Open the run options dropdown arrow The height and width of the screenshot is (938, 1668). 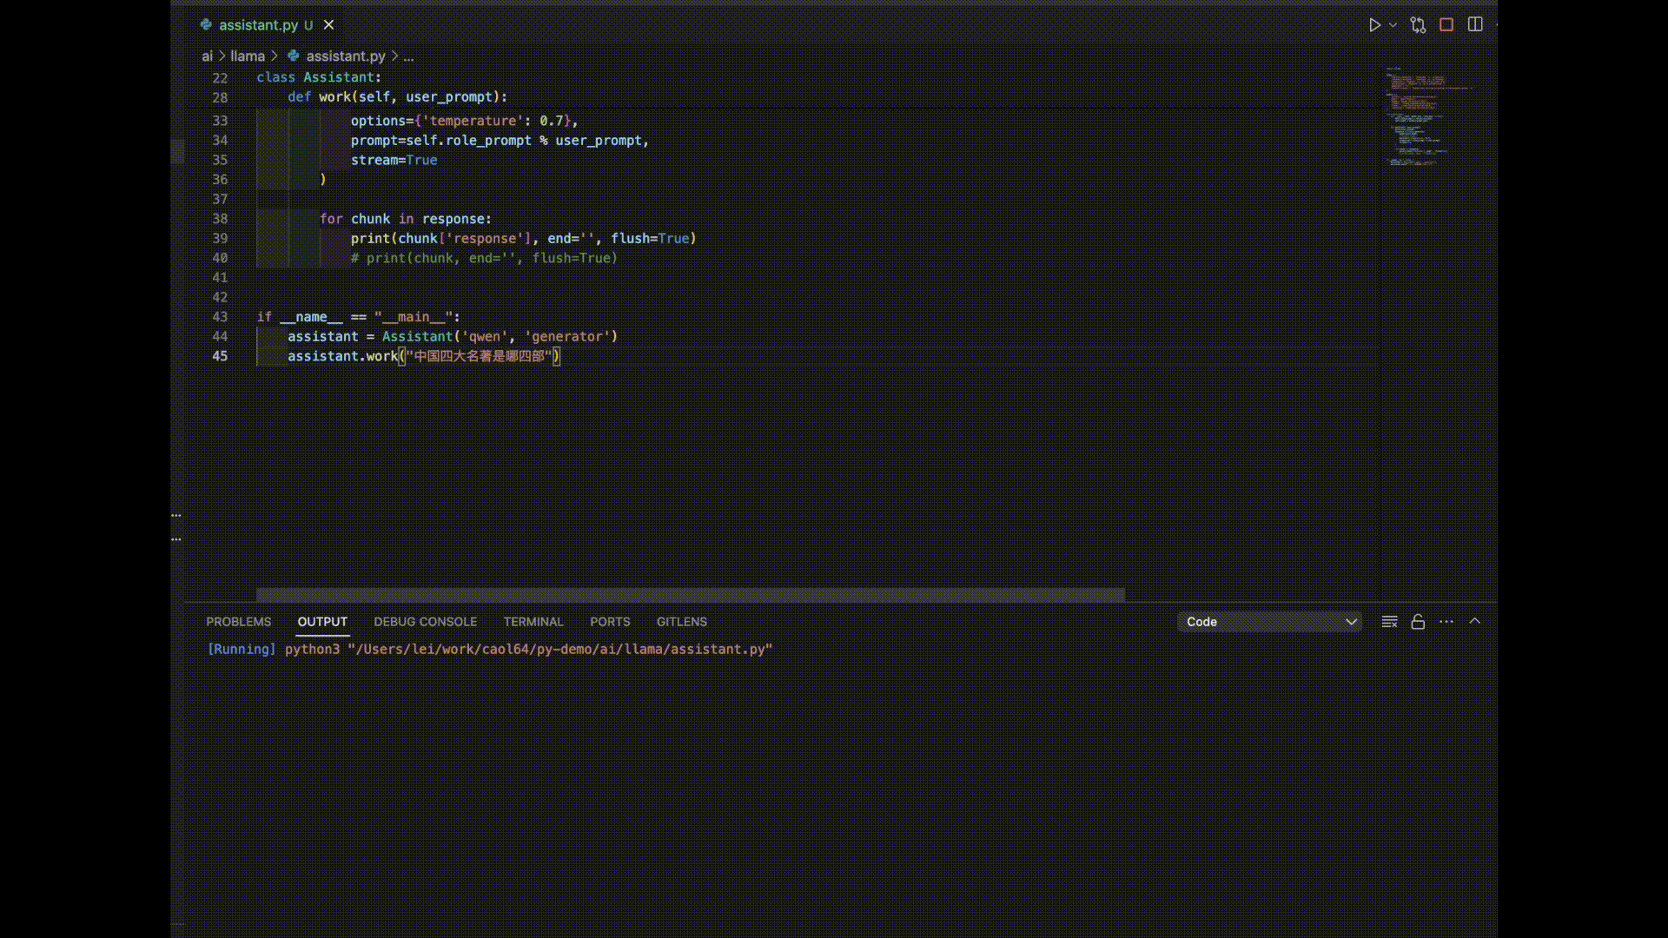1393,25
